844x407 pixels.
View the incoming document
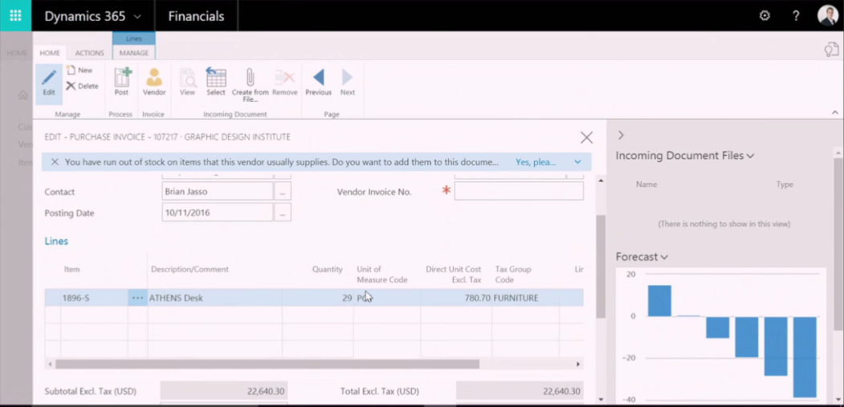click(187, 82)
